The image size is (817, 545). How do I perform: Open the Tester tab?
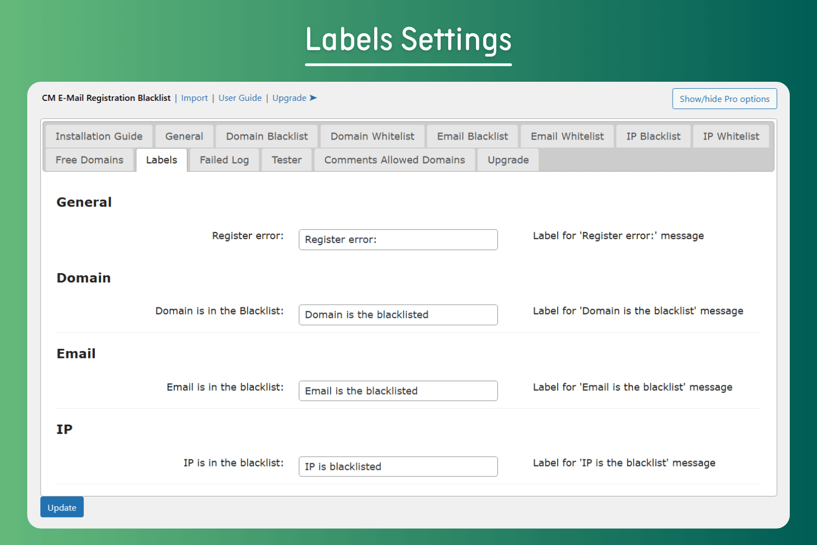click(x=286, y=160)
